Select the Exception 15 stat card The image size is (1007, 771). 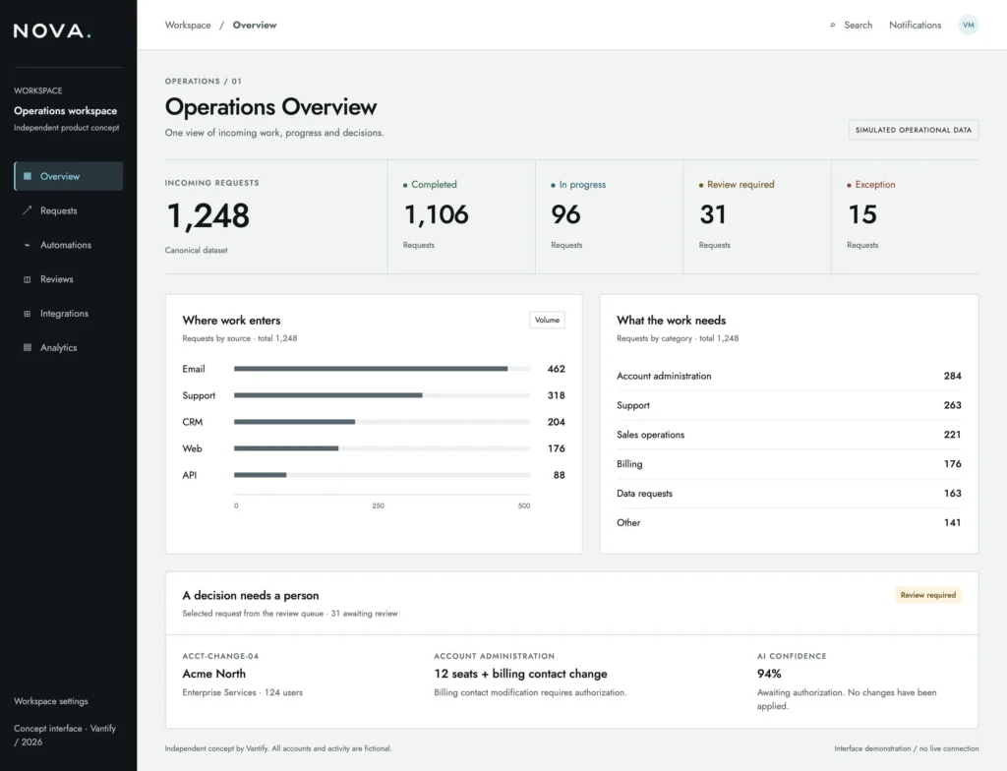(906, 216)
